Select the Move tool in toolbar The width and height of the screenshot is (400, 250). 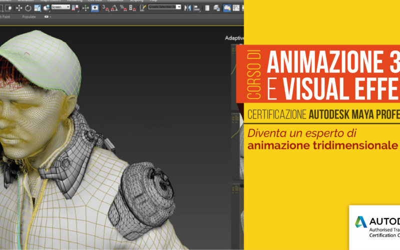(19, 8)
